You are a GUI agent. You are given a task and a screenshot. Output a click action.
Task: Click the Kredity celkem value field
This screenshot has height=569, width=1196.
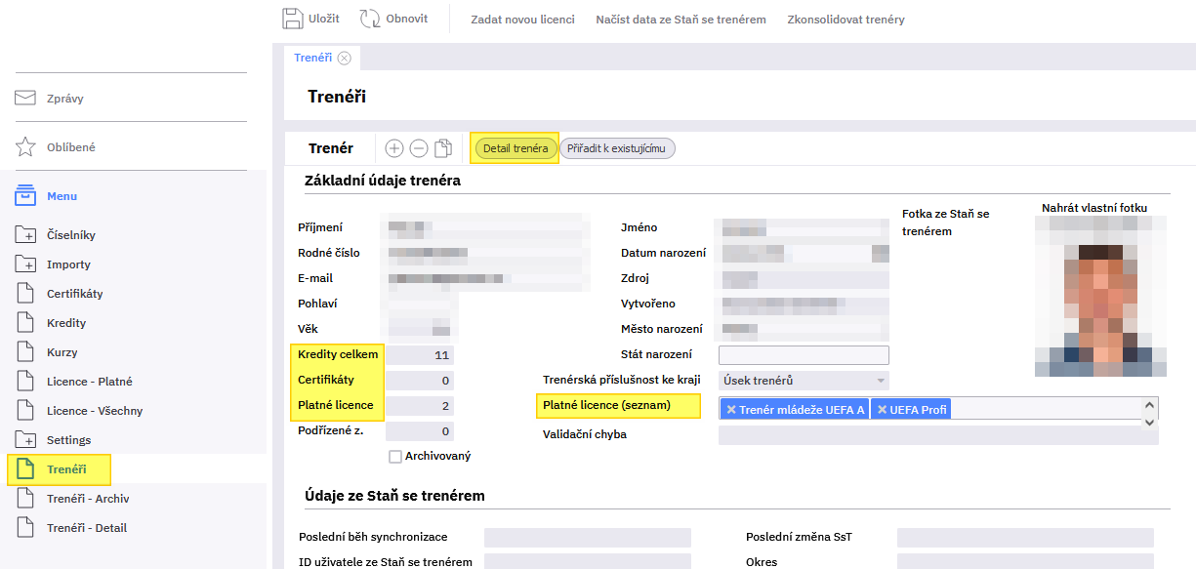(420, 355)
